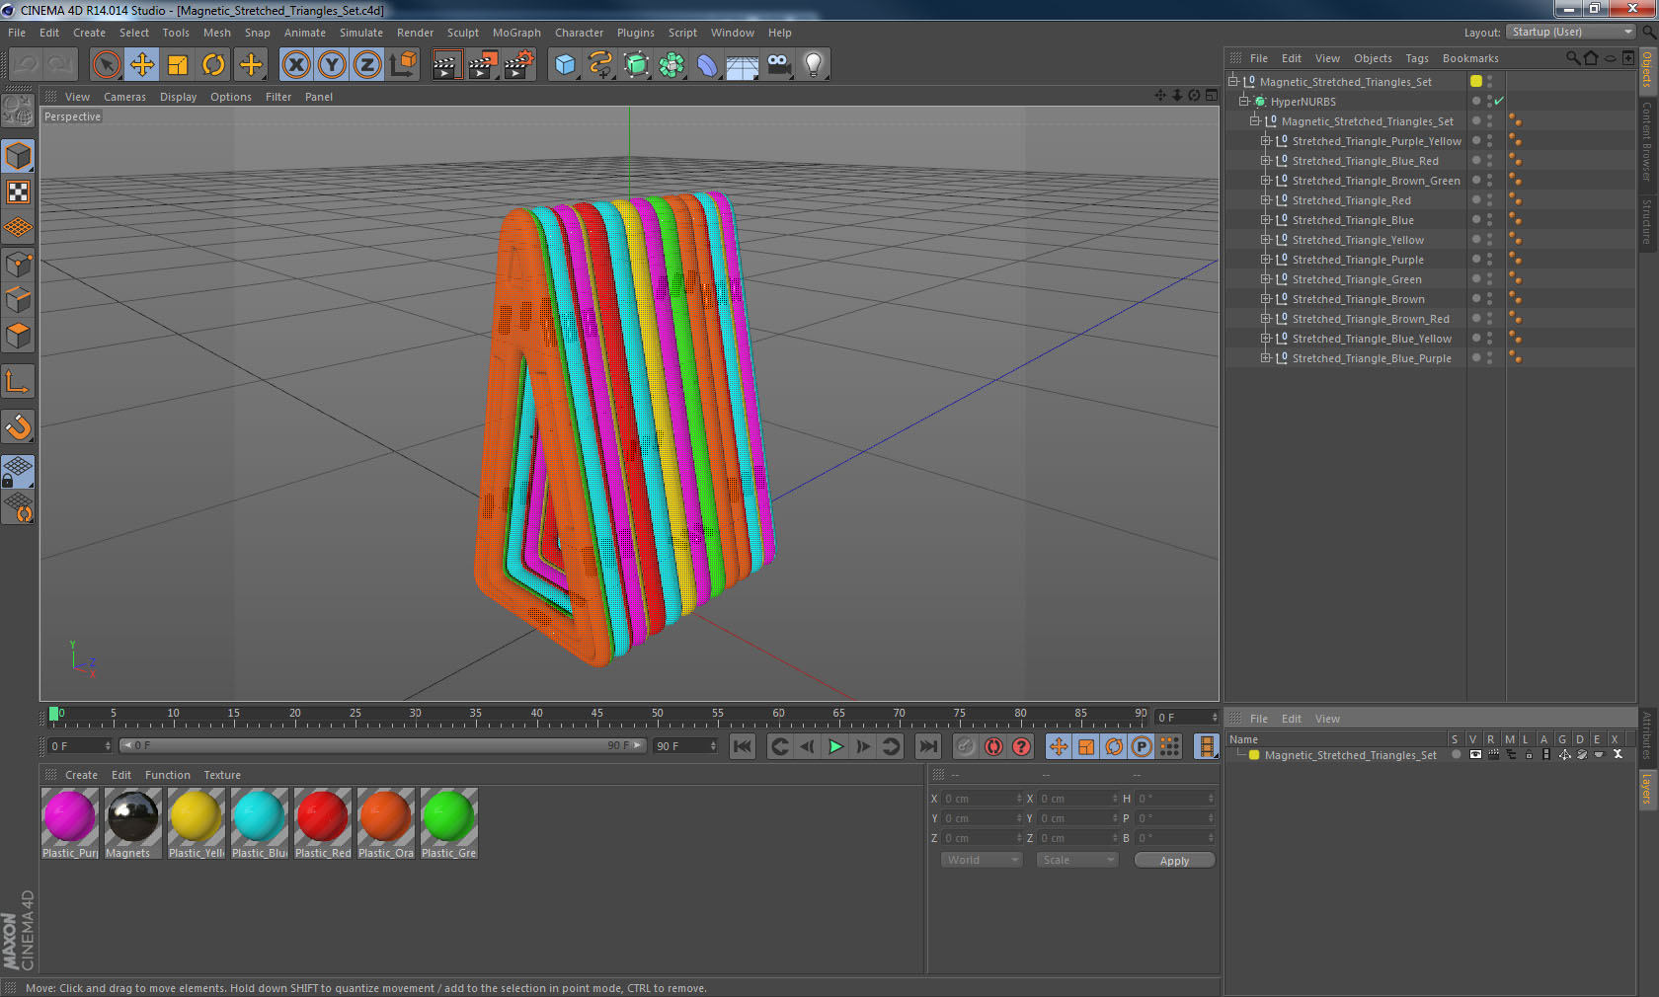Open Edit Render Settings
The height and width of the screenshot is (997, 1659).
tap(519, 65)
